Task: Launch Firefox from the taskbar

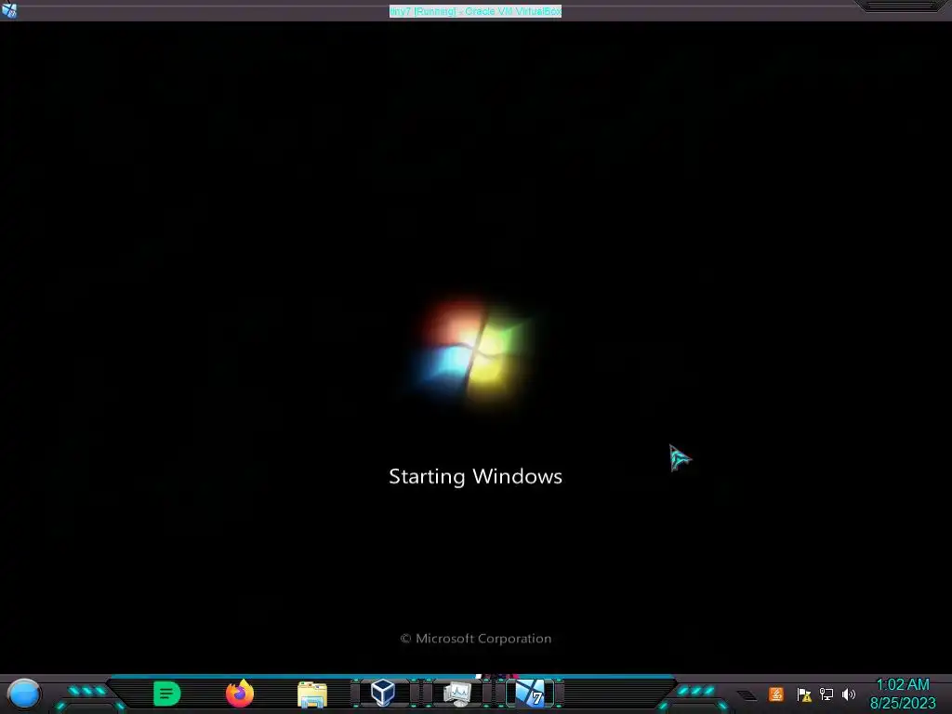Action: pos(240,694)
